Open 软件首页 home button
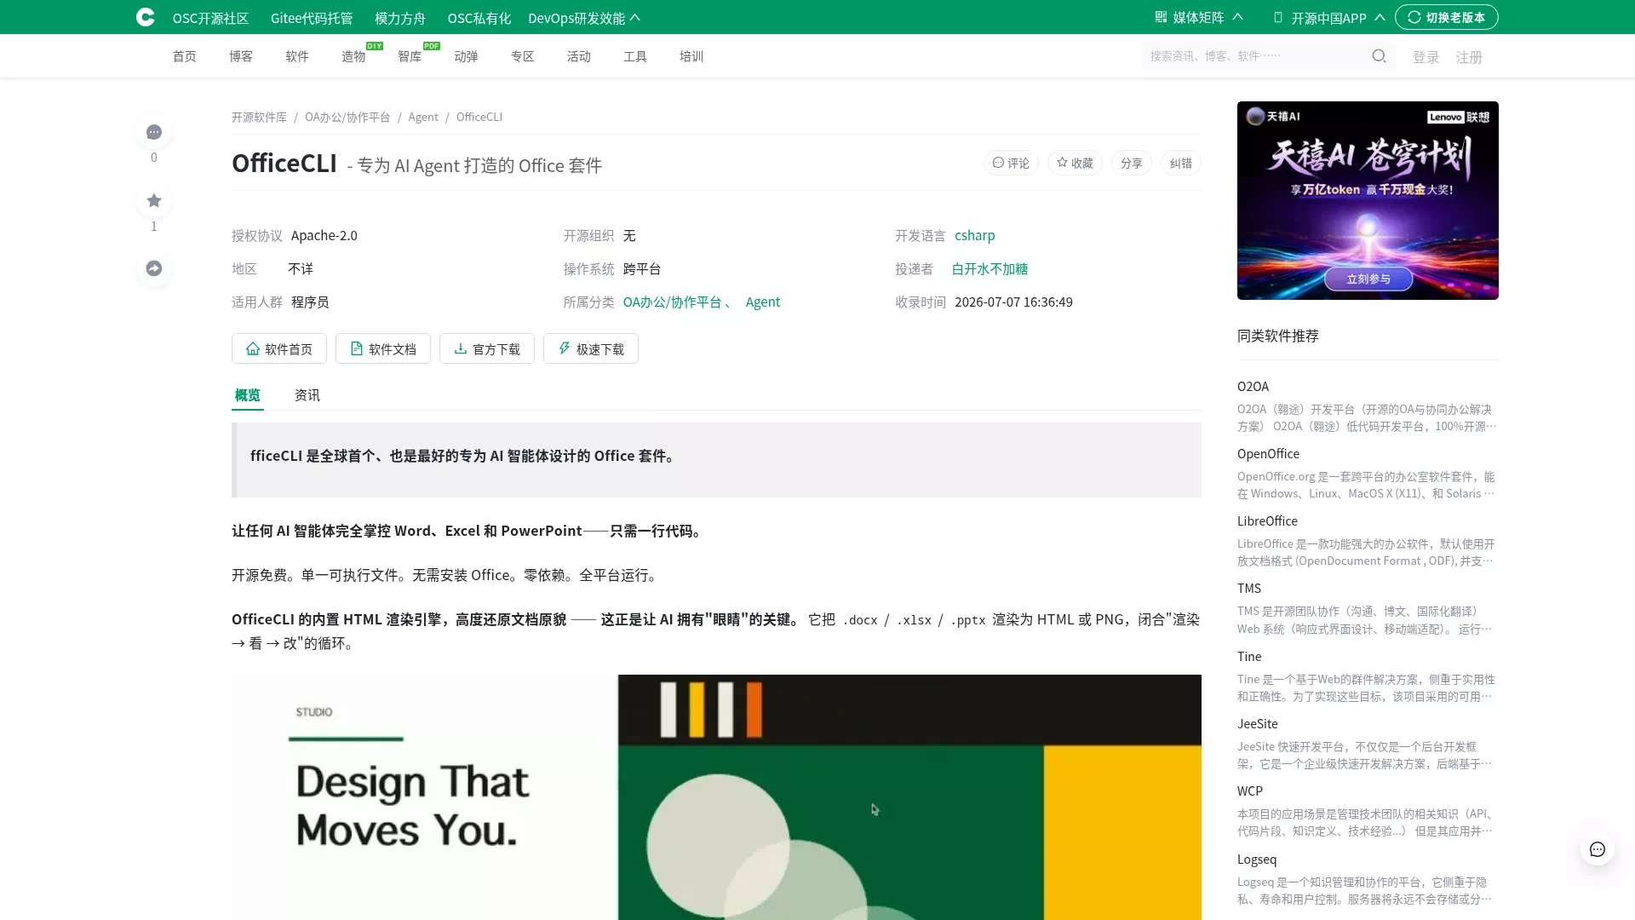The height and width of the screenshot is (920, 1635). click(279, 348)
